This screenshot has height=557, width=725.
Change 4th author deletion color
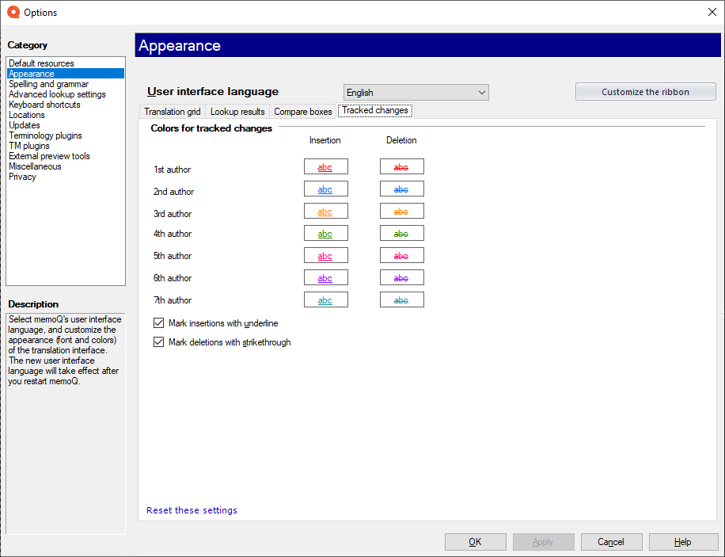click(x=402, y=234)
